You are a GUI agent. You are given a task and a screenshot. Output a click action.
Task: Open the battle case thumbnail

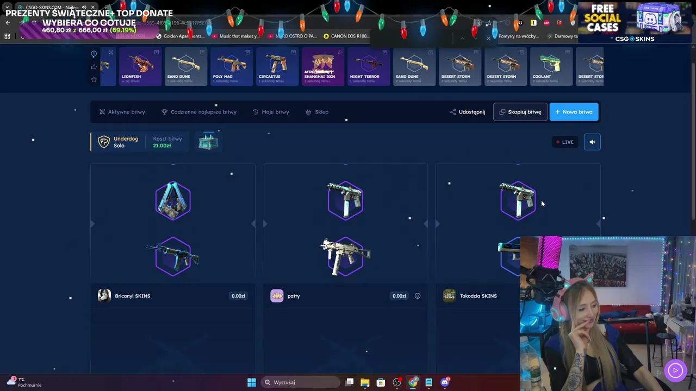tap(208, 142)
